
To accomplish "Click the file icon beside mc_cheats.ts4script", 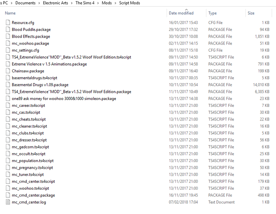I will (x=8, y=119).
